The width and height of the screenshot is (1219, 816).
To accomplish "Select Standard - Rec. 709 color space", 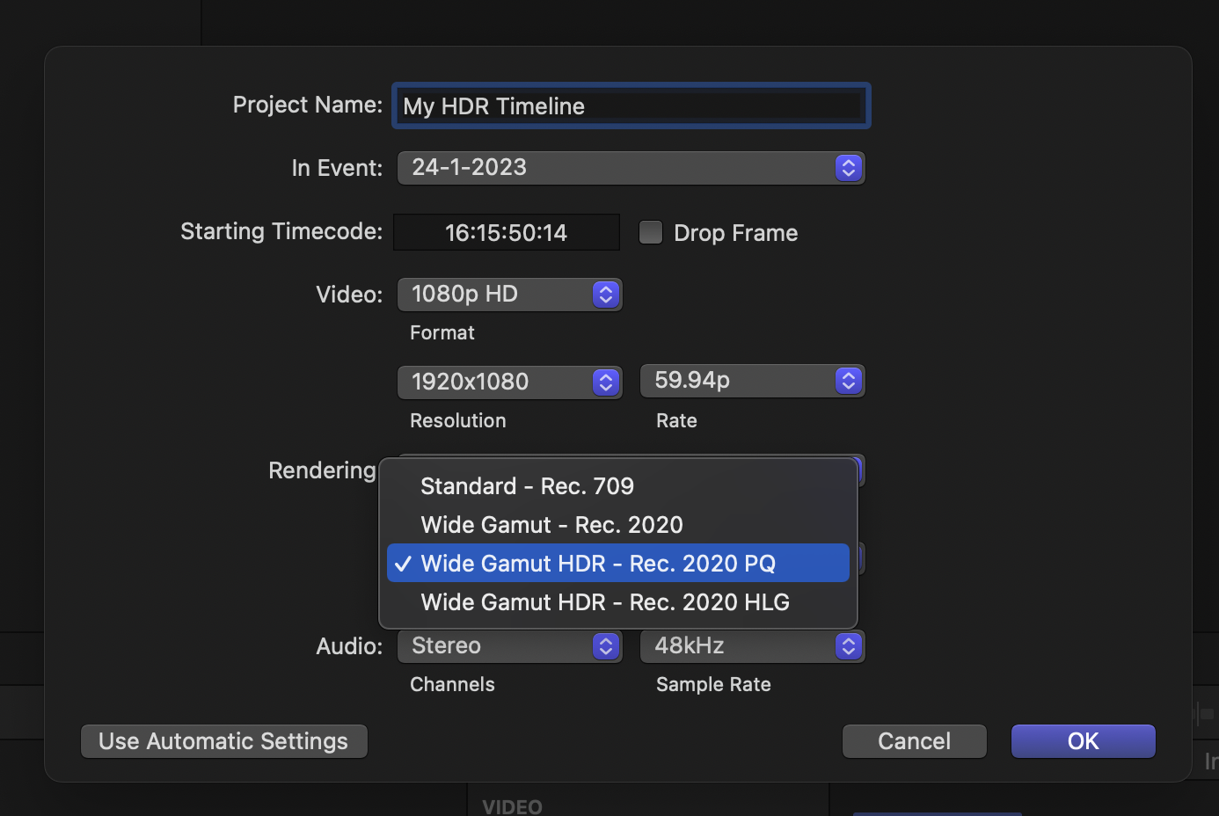I will tap(528, 486).
